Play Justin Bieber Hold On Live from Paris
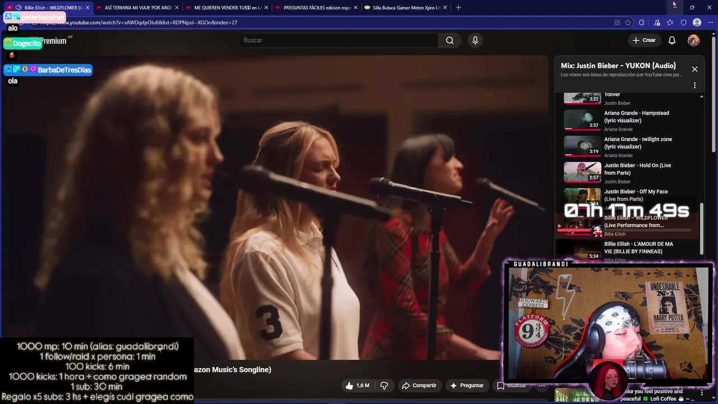Image resolution: width=718 pixels, height=404 pixels. [637, 169]
